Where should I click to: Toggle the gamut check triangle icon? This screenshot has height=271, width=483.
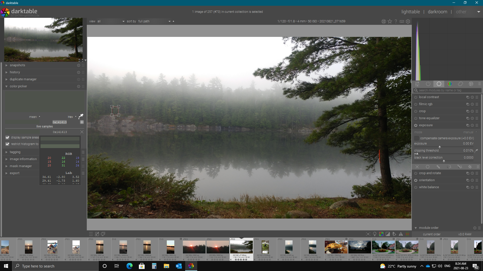[x=401, y=234]
